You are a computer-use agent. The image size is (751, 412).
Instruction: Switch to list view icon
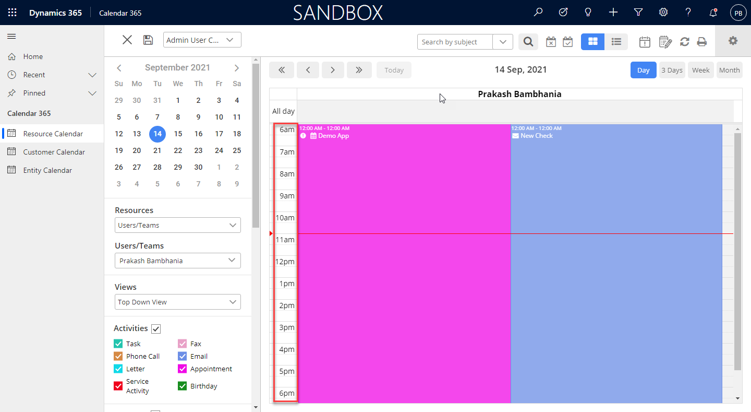[x=616, y=42]
